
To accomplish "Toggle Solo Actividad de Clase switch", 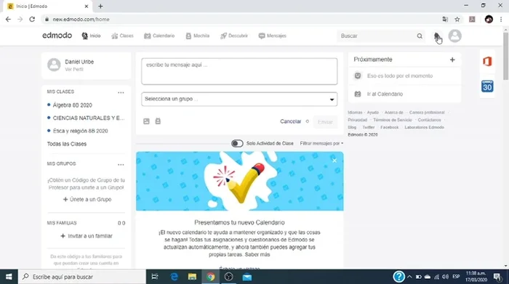I will tap(237, 143).
